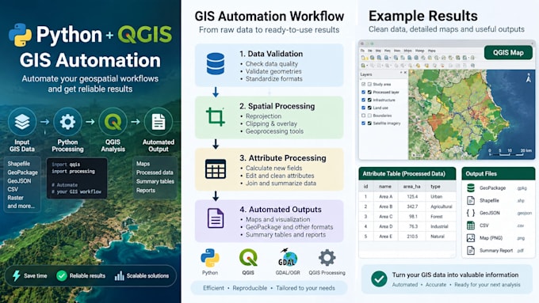
Task: Select the Automated Output document icon
Action: click(x=158, y=122)
